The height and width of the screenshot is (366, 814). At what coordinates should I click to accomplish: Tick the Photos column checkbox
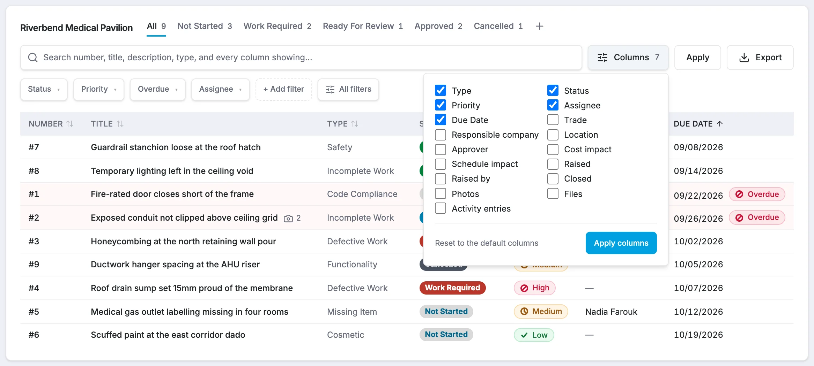tap(441, 193)
